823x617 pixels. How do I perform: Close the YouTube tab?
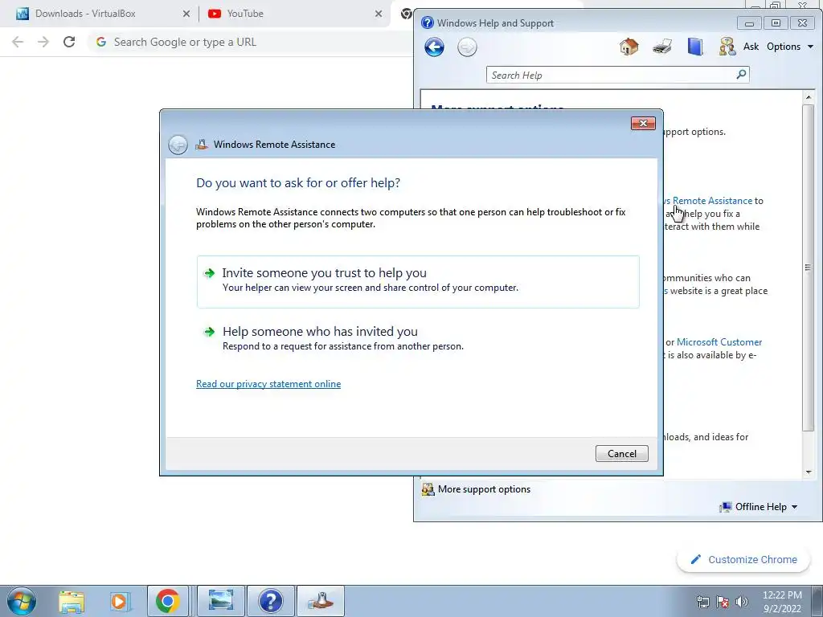[379, 14]
